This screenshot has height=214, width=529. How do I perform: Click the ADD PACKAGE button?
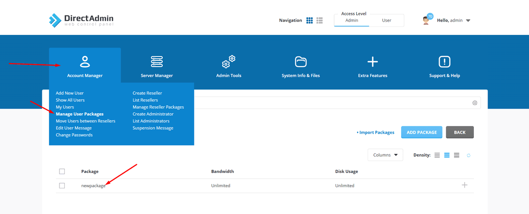tap(421, 132)
